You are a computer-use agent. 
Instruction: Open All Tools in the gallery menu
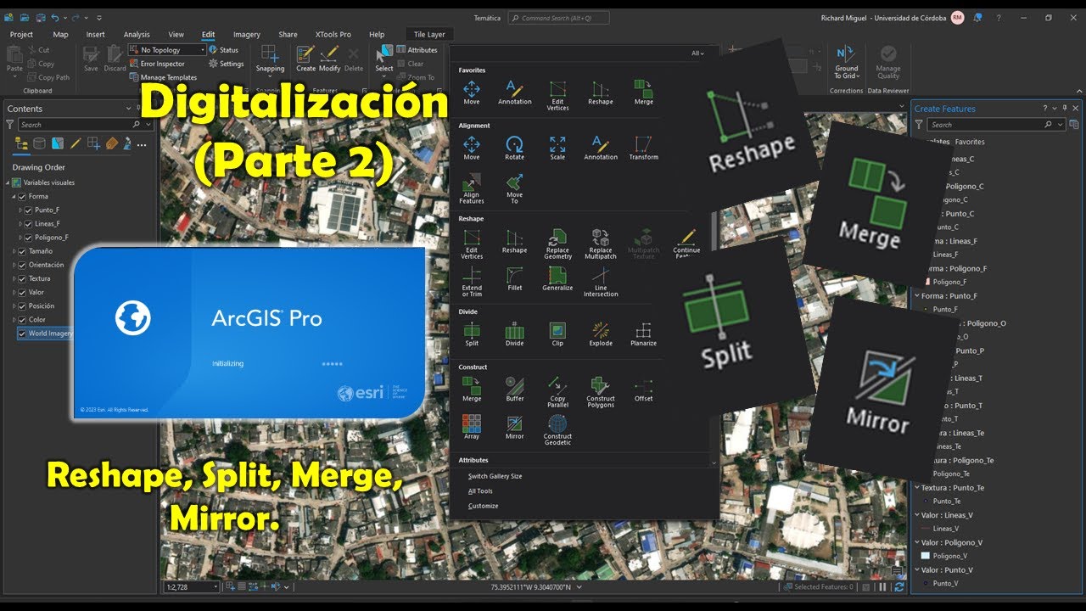(480, 491)
